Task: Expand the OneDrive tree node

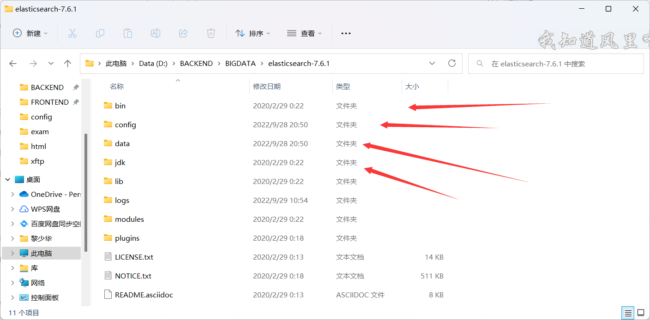Action: [x=13, y=194]
